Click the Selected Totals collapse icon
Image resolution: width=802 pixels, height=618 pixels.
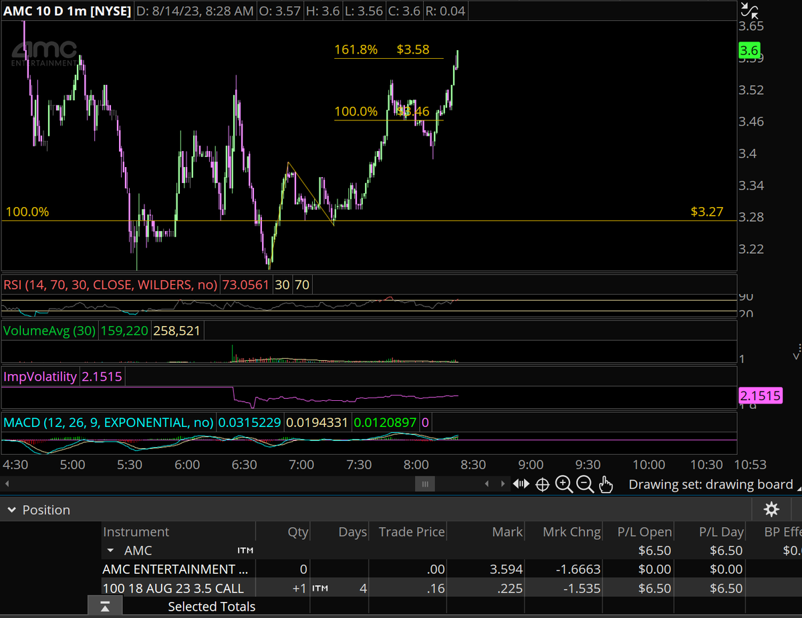[106, 607]
